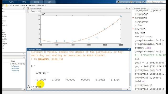168x94 pixels.
Task: Click OneDrive in the folder path
Action: [x=31, y=5]
